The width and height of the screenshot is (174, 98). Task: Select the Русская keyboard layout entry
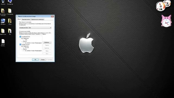click(x=27, y=48)
